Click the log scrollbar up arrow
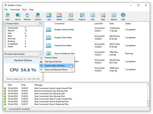 pyautogui.click(x=148, y=85)
